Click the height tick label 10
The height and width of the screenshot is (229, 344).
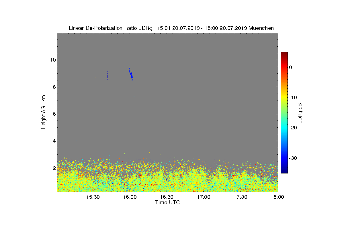pyautogui.click(x=52, y=60)
